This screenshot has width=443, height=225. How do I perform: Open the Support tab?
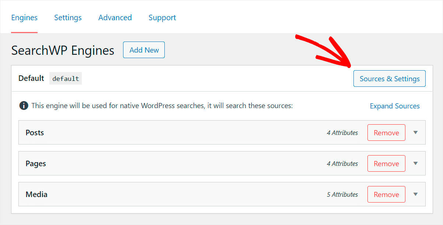pos(162,18)
